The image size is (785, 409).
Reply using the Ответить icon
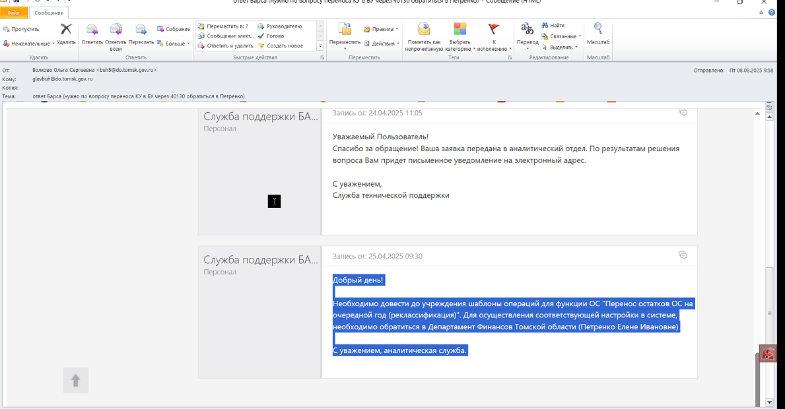pyautogui.click(x=92, y=30)
